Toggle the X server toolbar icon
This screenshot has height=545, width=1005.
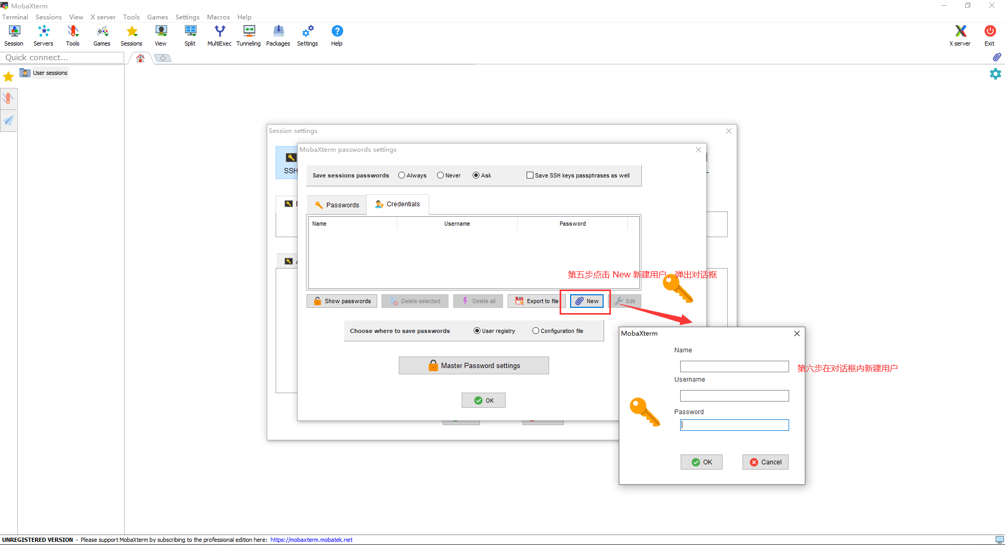point(960,36)
